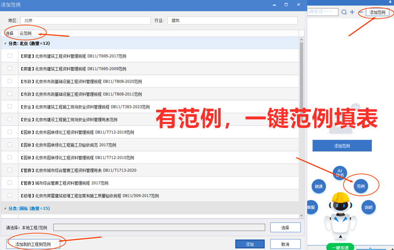
Task: Click the 选择 column header
Action: tap(9, 33)
